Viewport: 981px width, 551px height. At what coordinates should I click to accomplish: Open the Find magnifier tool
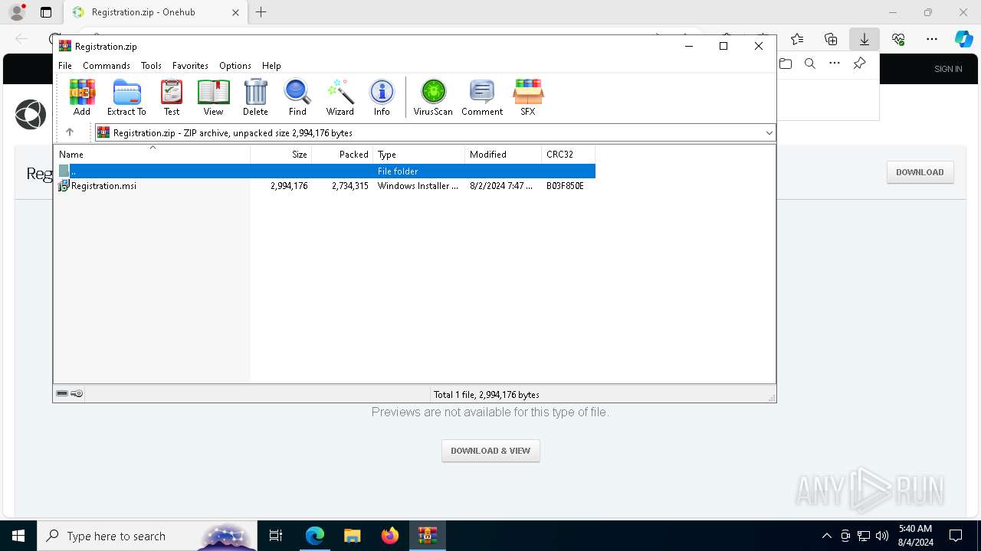[297, 97]
